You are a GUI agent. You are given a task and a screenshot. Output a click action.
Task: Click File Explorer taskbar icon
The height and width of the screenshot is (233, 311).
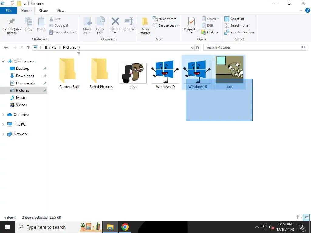pyautogui.click(x=110, y=227)
